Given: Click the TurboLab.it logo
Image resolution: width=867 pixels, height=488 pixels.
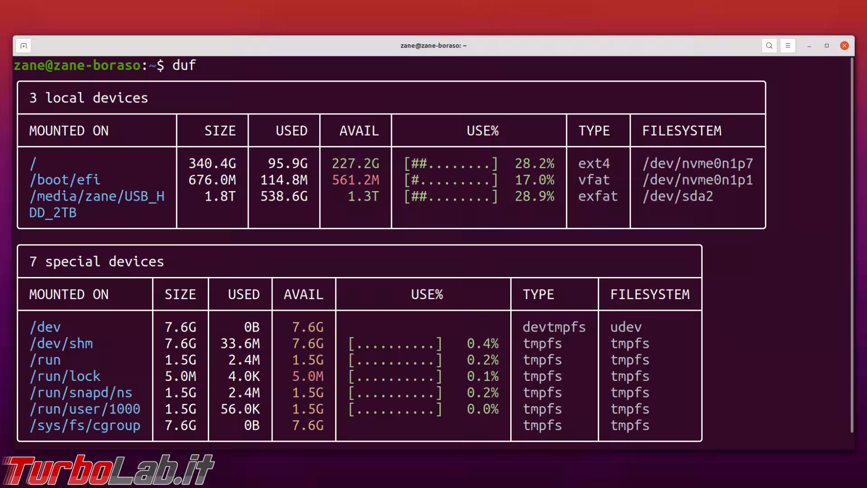Looking at the screenshot, I should 107,470.
